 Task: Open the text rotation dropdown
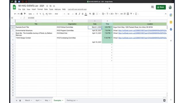pos(117,14)
